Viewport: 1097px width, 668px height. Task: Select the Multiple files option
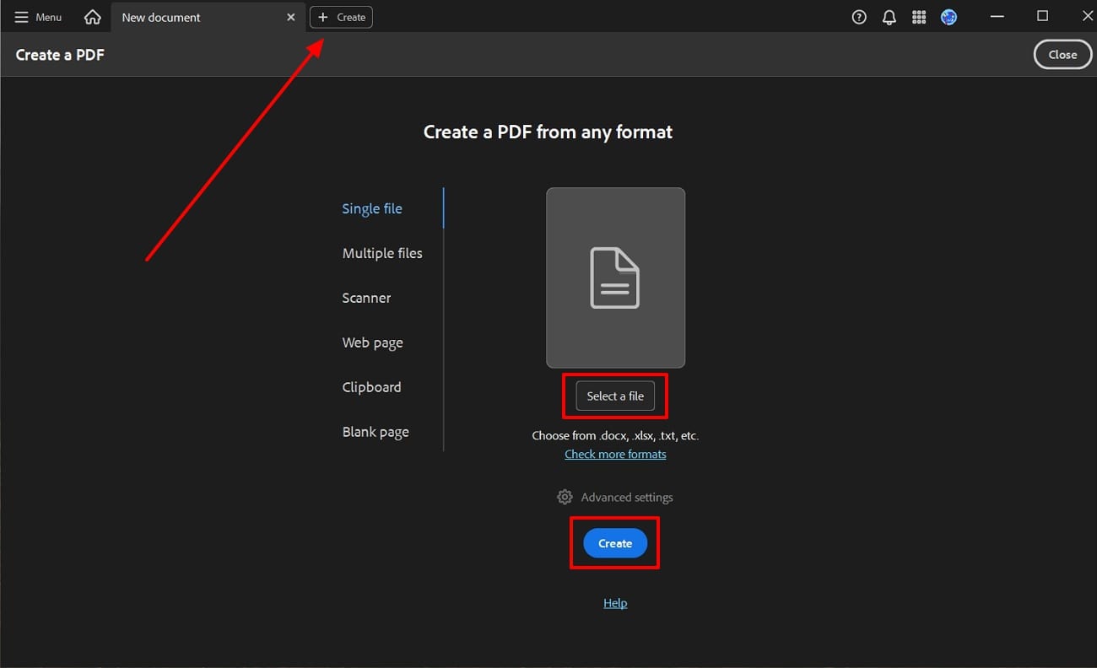coord(382,253)
